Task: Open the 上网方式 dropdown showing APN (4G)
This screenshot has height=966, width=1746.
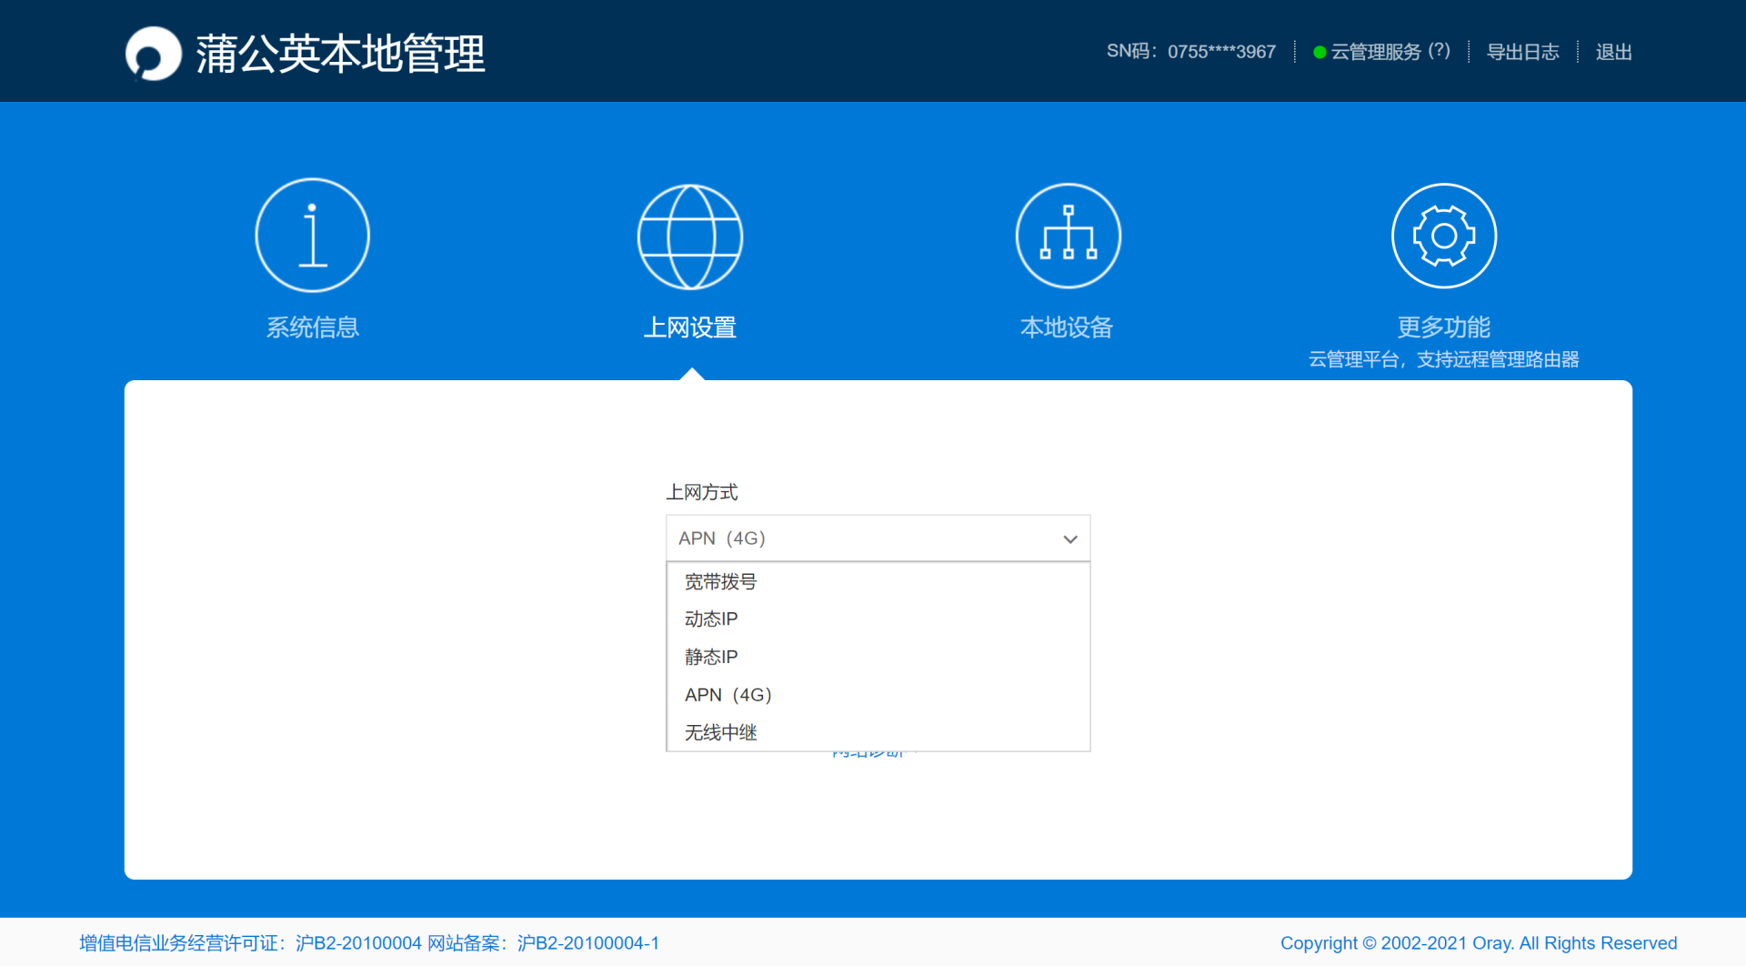Action: point(878,538)
